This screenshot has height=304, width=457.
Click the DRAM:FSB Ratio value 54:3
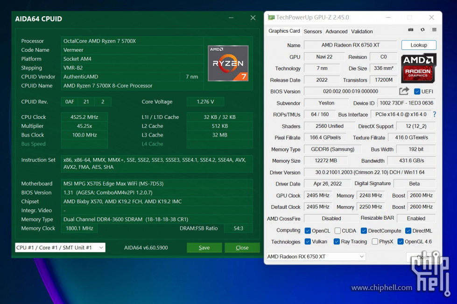239,228
